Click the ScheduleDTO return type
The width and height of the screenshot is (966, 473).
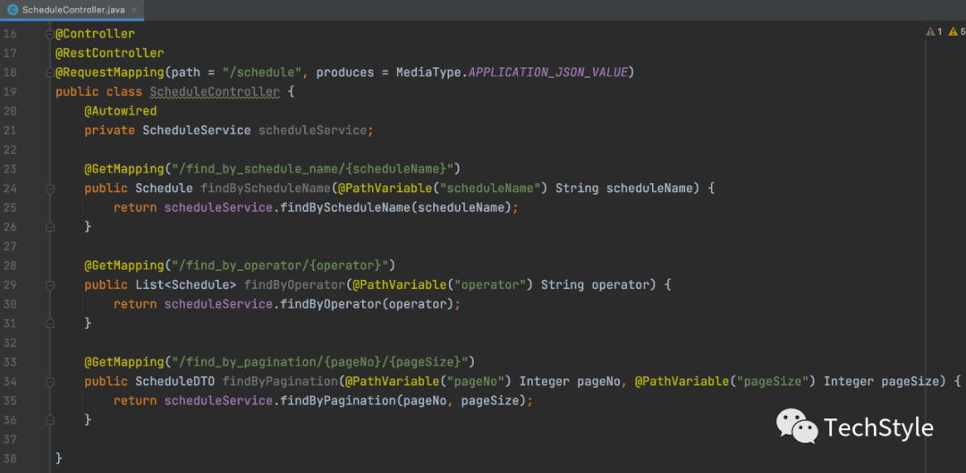point(175,381)
